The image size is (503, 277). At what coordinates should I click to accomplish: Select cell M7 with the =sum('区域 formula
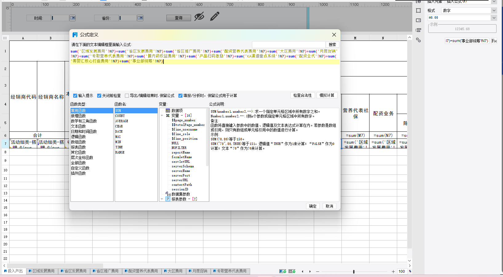point(355,143)
